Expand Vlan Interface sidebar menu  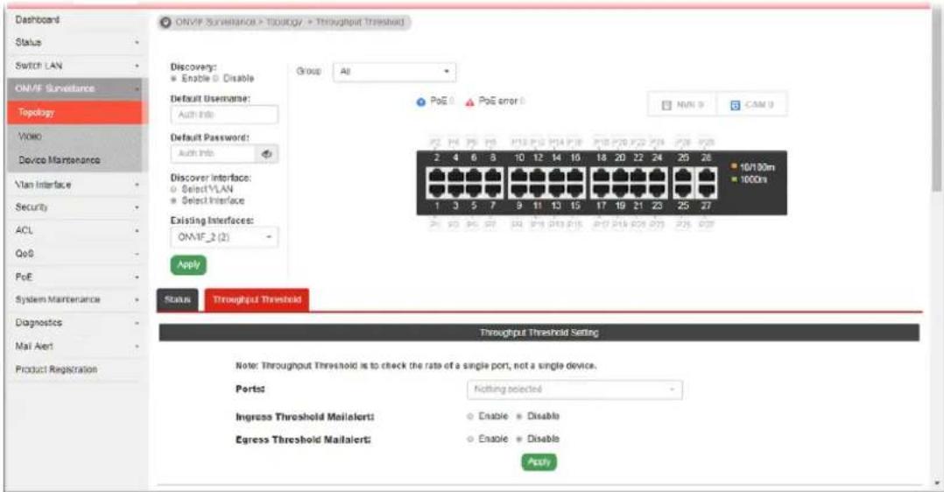(x=75, y=184)
